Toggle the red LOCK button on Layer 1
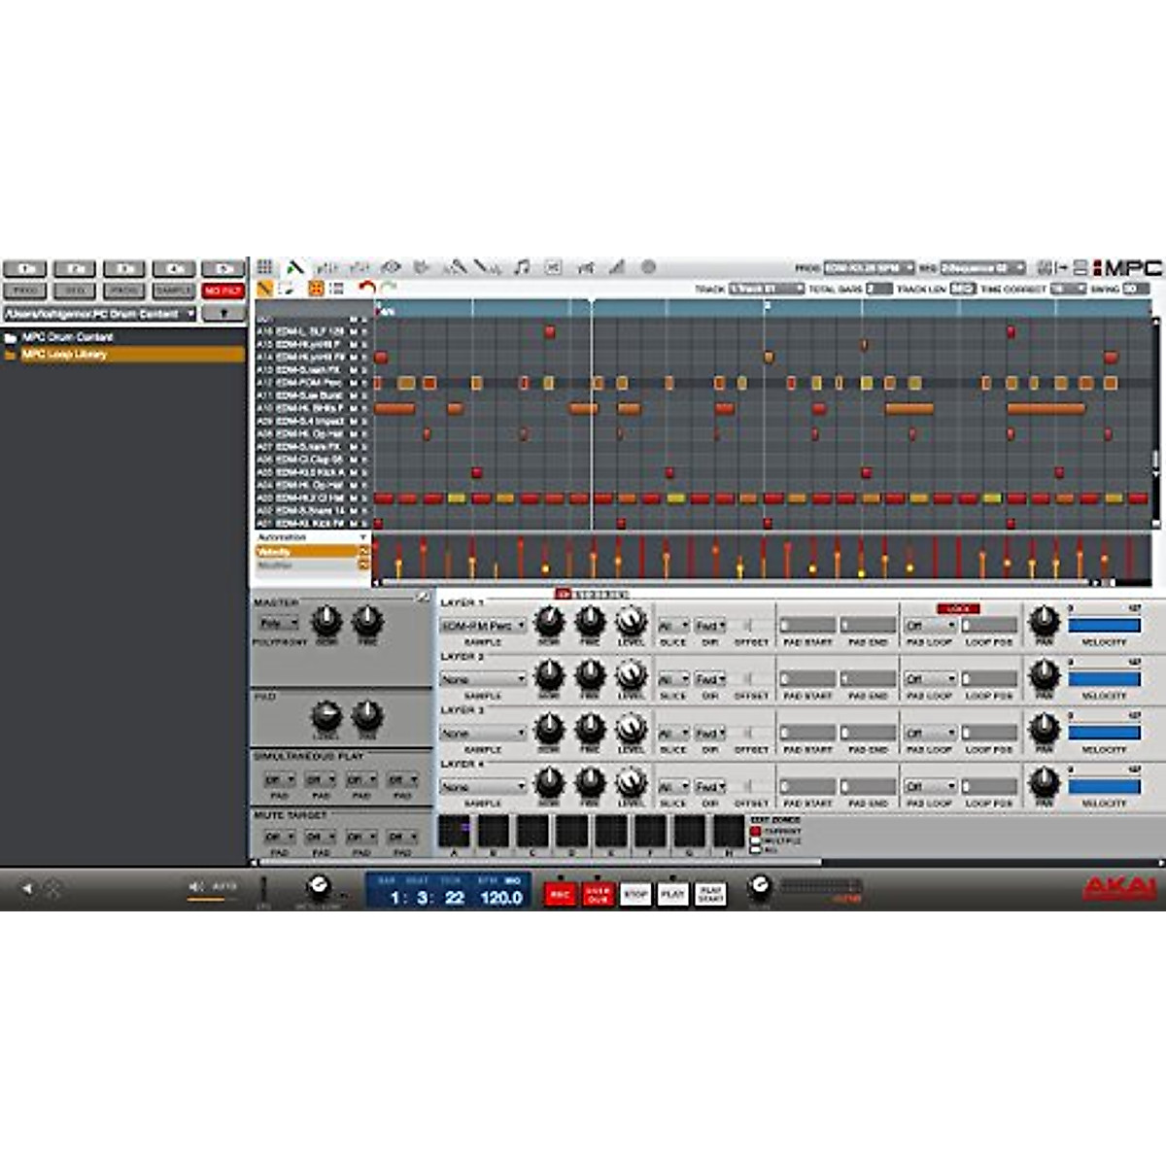Image resolution: width=1166 pixels, height=1166 pixels. click(958, 609)
